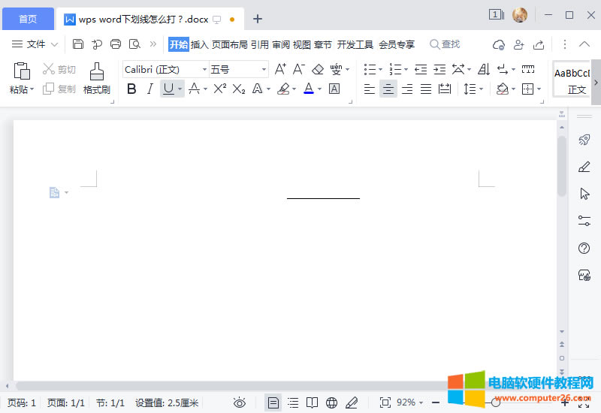Toggle eye protection mode in status bar
Viewport: 601px width, 413px height.
[x=240, y=402]
